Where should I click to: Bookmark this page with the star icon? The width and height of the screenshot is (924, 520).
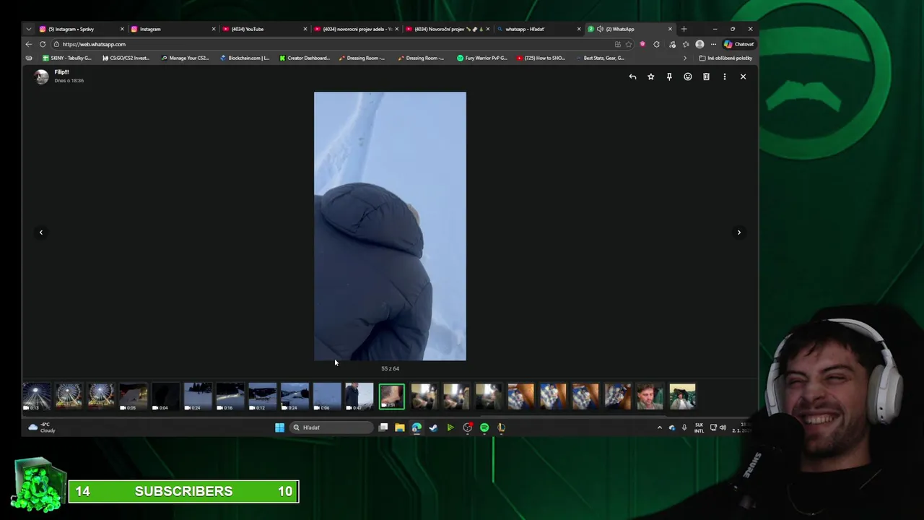pyautogui.click(x=629, y=44)
